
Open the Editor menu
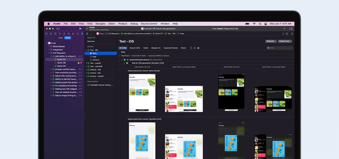point(112,24)
